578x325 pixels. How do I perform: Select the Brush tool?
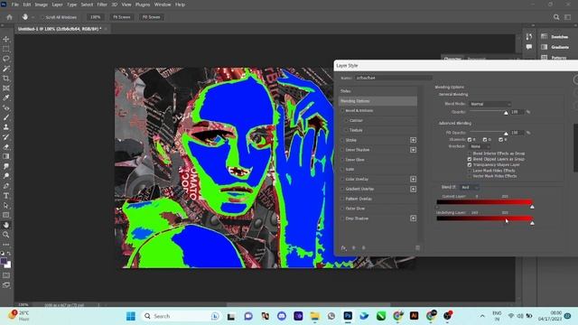coord(6,117)
